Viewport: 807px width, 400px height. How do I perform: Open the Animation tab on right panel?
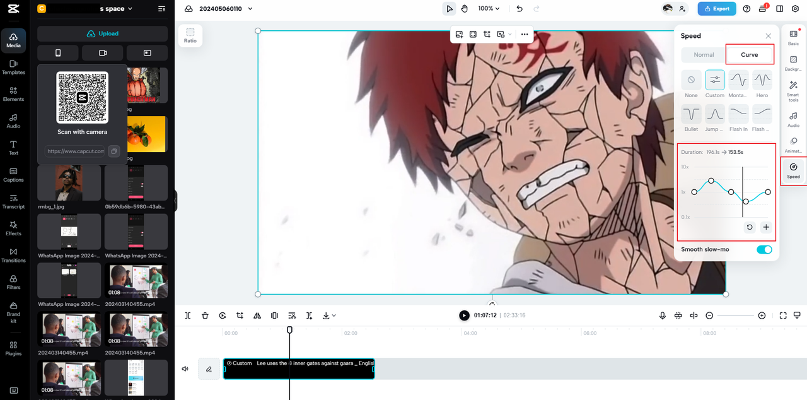point(793,145)
